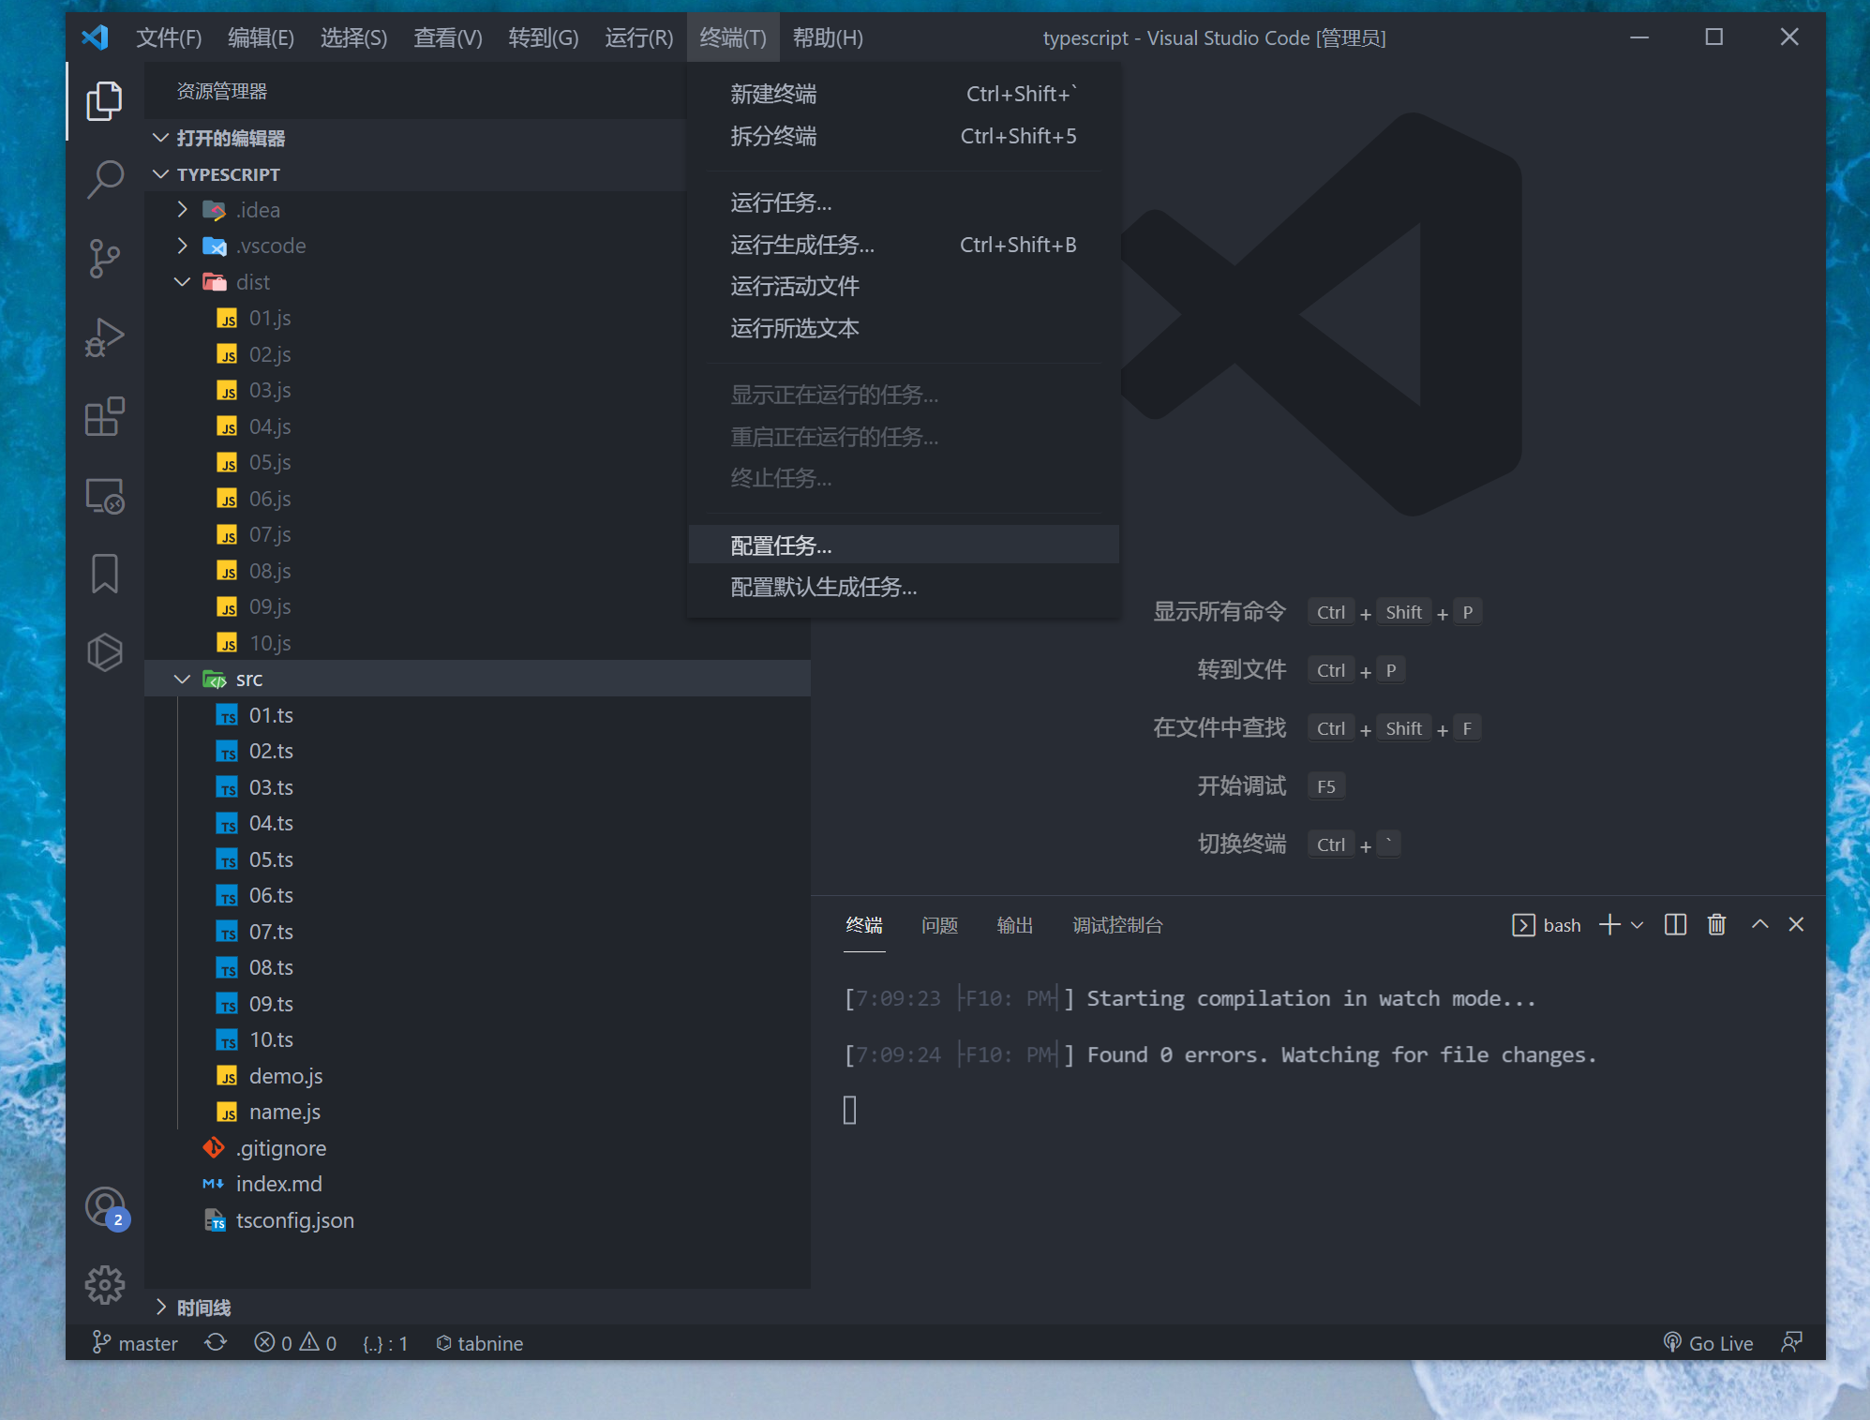Start Go Live server
Image resolution: width=1870 pixels, height=1420 pixels.
[x=1708, y=1343]
